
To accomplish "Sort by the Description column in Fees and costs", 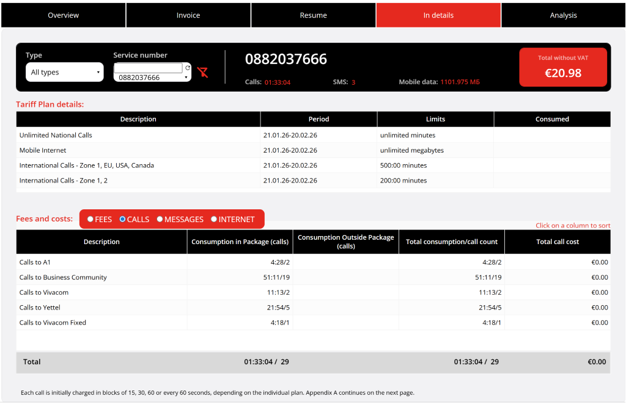I will click(x=101, y=242).
